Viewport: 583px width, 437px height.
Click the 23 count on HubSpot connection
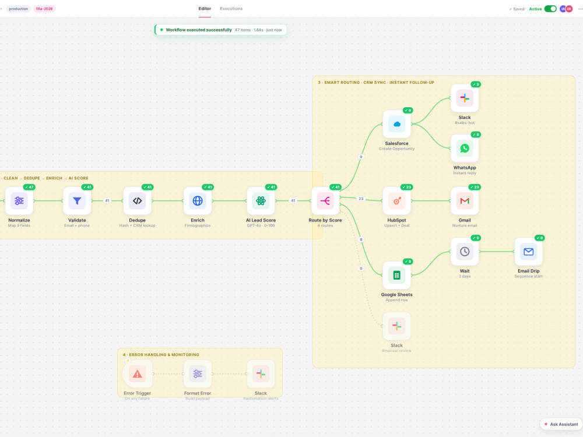click(361, 199)
